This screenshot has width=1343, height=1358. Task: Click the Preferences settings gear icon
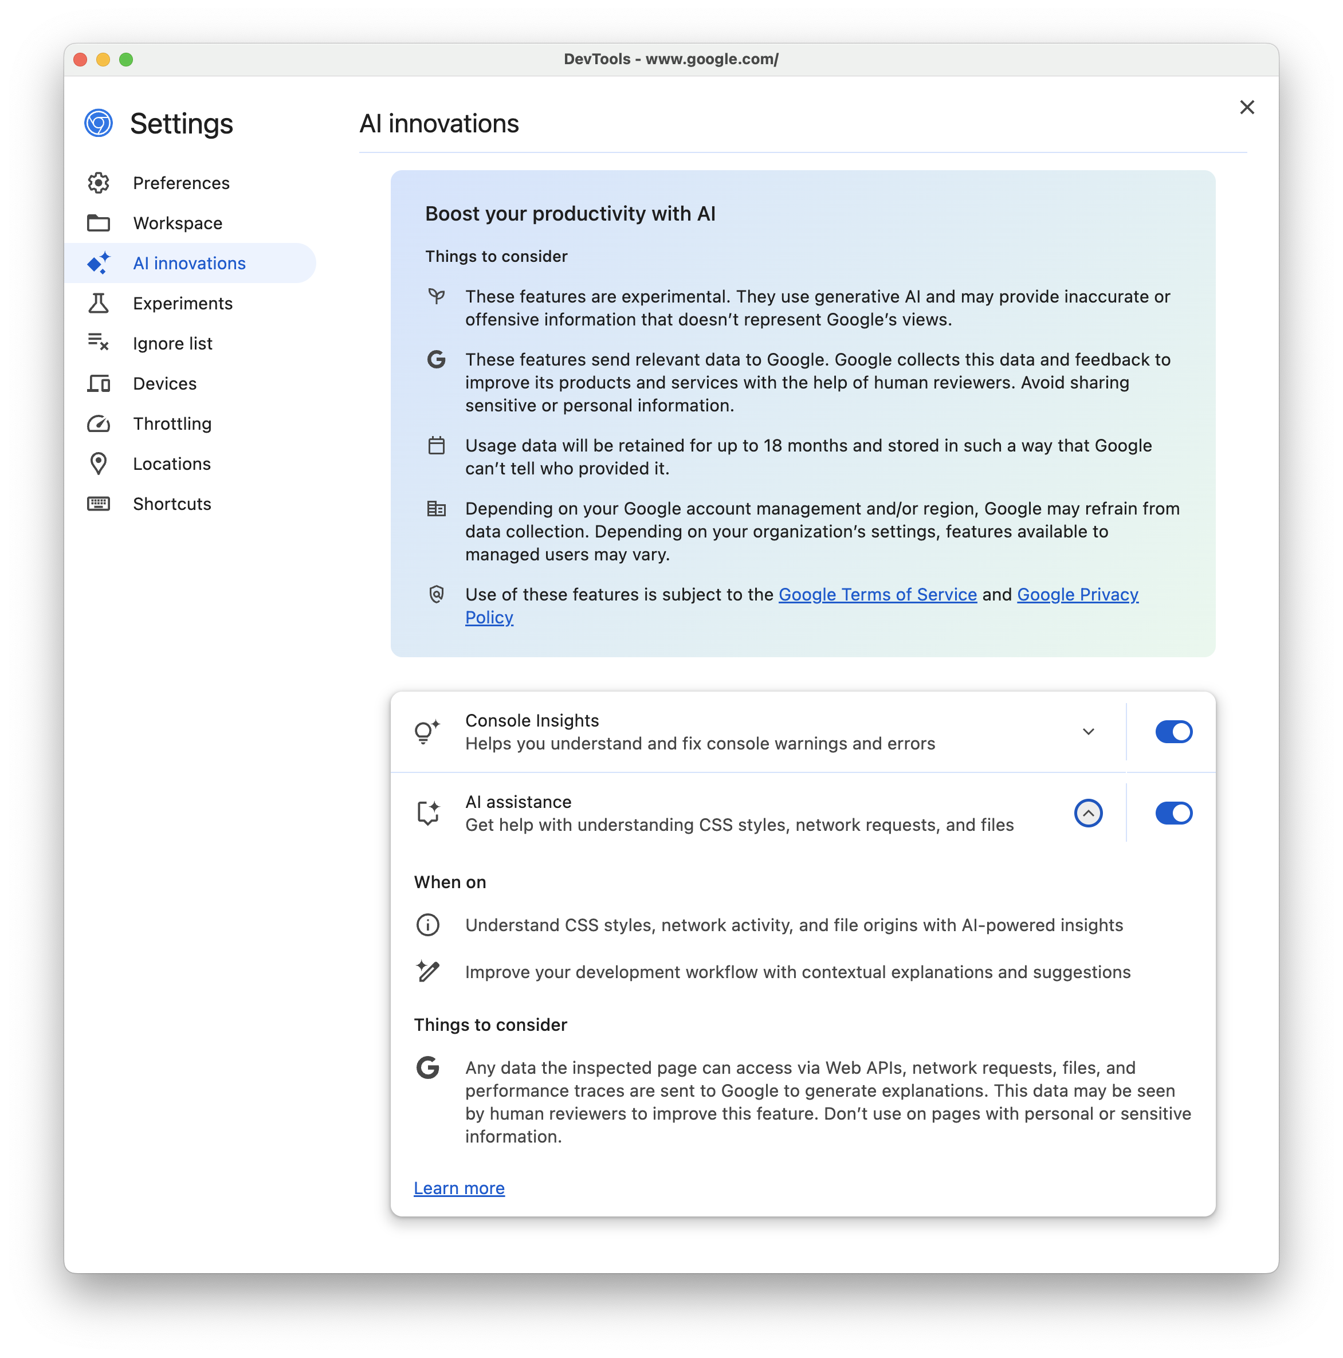click(99, 182)
